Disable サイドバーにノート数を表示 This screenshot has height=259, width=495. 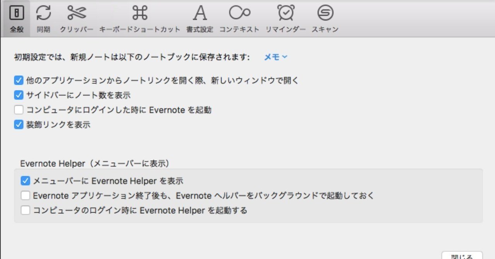(18, 95)
